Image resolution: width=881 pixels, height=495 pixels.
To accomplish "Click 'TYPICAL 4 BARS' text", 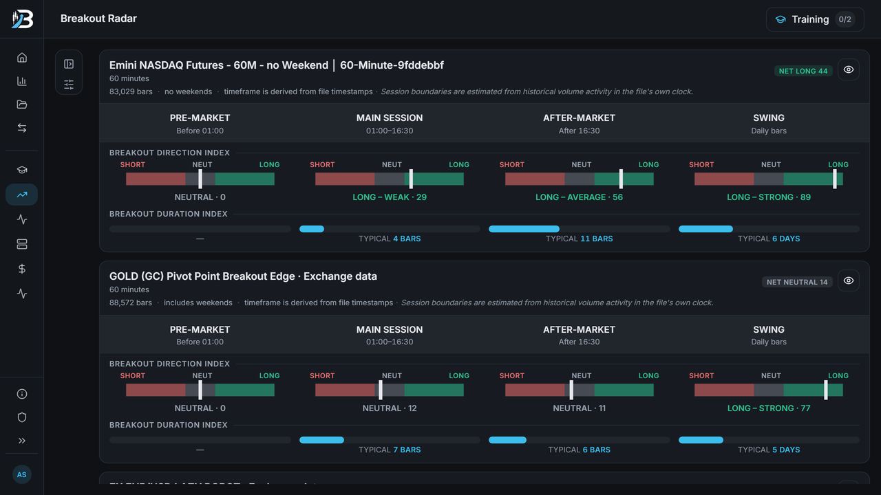I will point(390,239).
